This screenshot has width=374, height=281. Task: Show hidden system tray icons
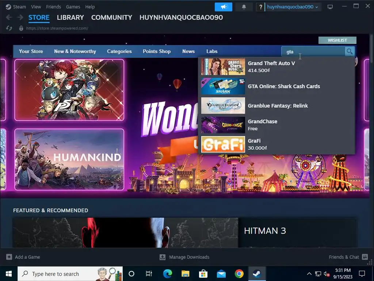(309, 274)
